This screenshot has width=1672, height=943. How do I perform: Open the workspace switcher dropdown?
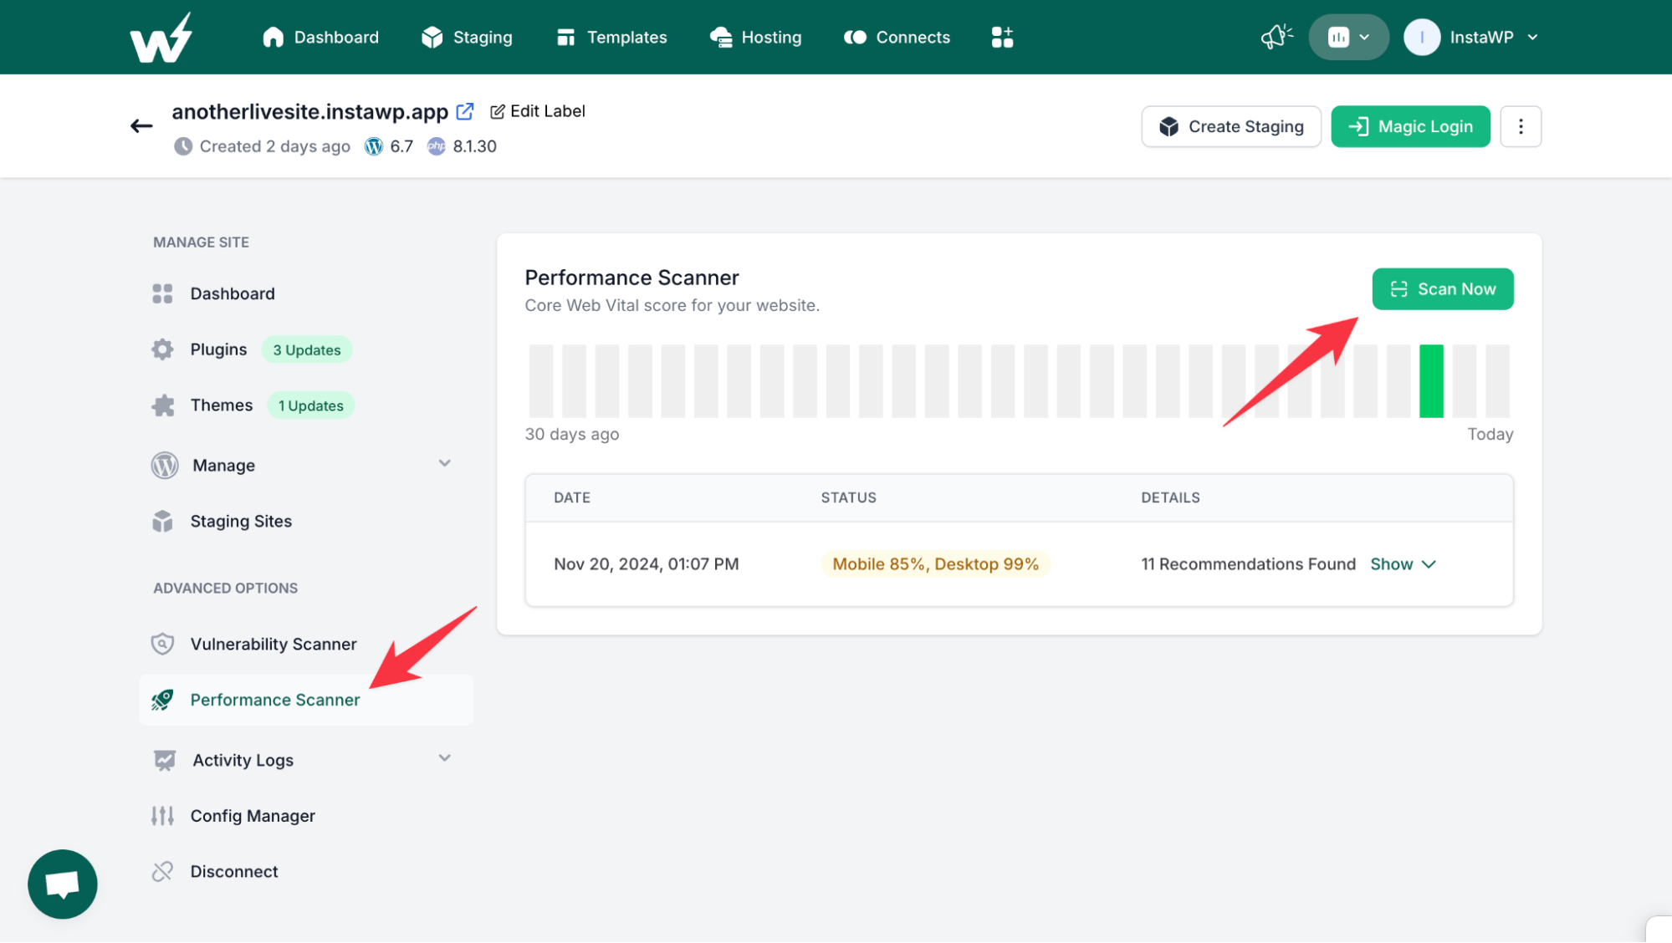(1348, 38)
